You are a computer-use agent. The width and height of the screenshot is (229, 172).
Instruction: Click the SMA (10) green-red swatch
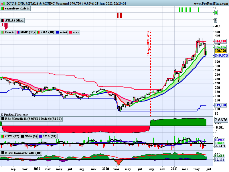coord(38,32)
